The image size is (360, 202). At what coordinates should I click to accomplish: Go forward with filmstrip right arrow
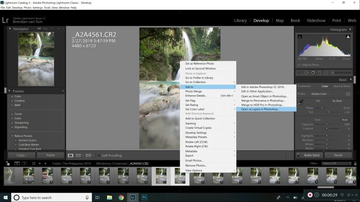[45, 163]
